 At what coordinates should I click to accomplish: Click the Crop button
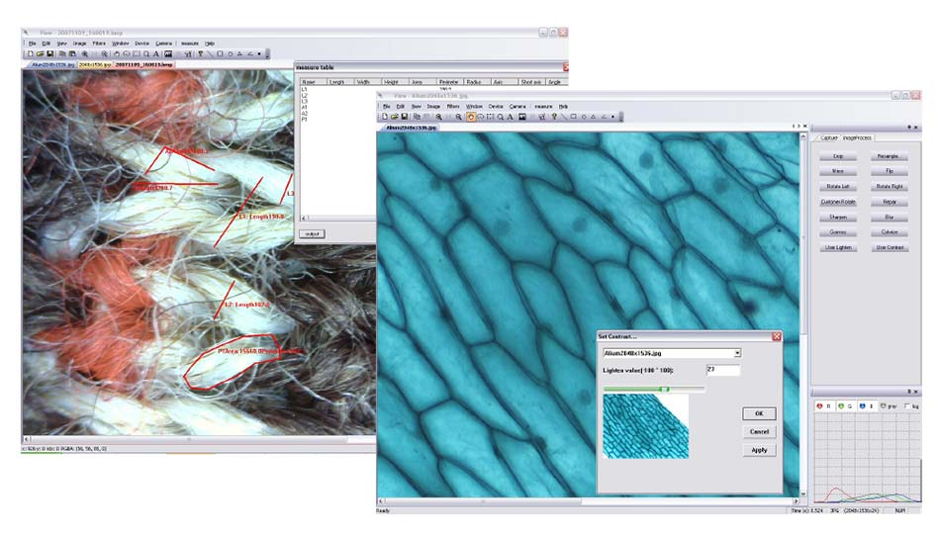tap(838, 156)
